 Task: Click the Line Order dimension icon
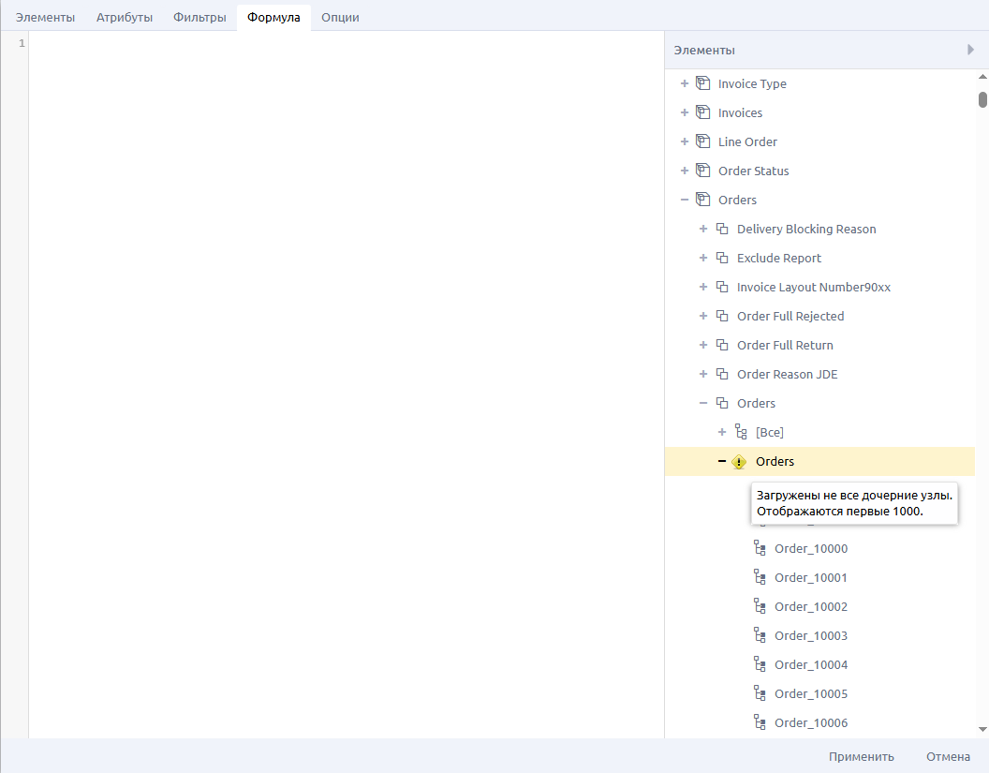[x=702, y=141]
